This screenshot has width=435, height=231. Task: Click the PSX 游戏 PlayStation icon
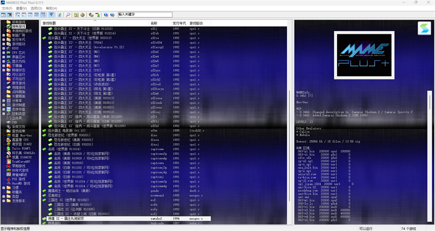tap(9, 179)
